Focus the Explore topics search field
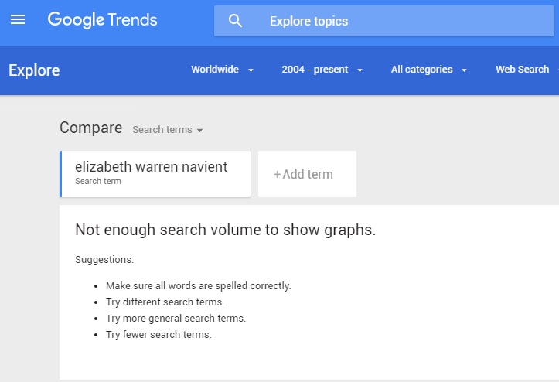Viewport: 559px width, 382px height. [384, 21]
